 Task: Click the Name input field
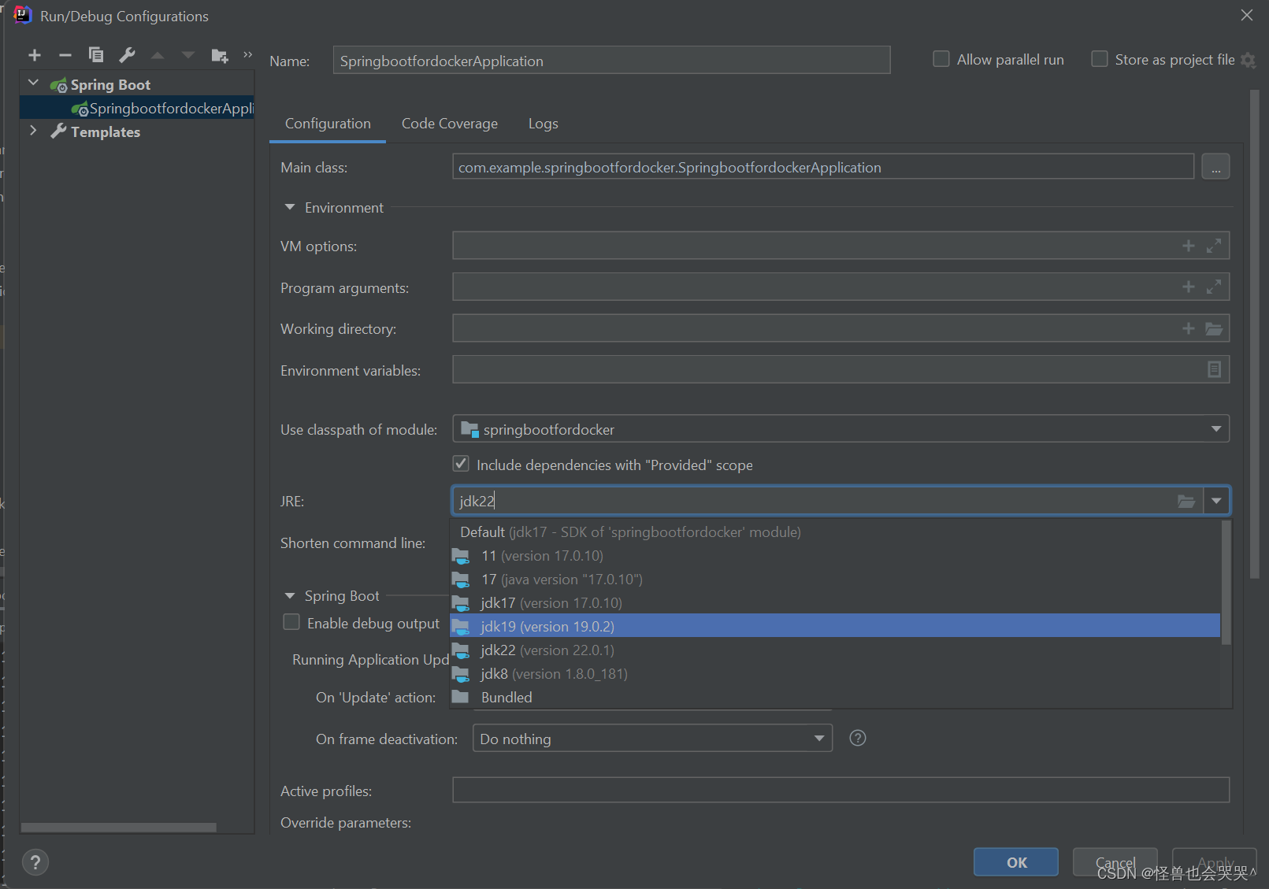611,60
